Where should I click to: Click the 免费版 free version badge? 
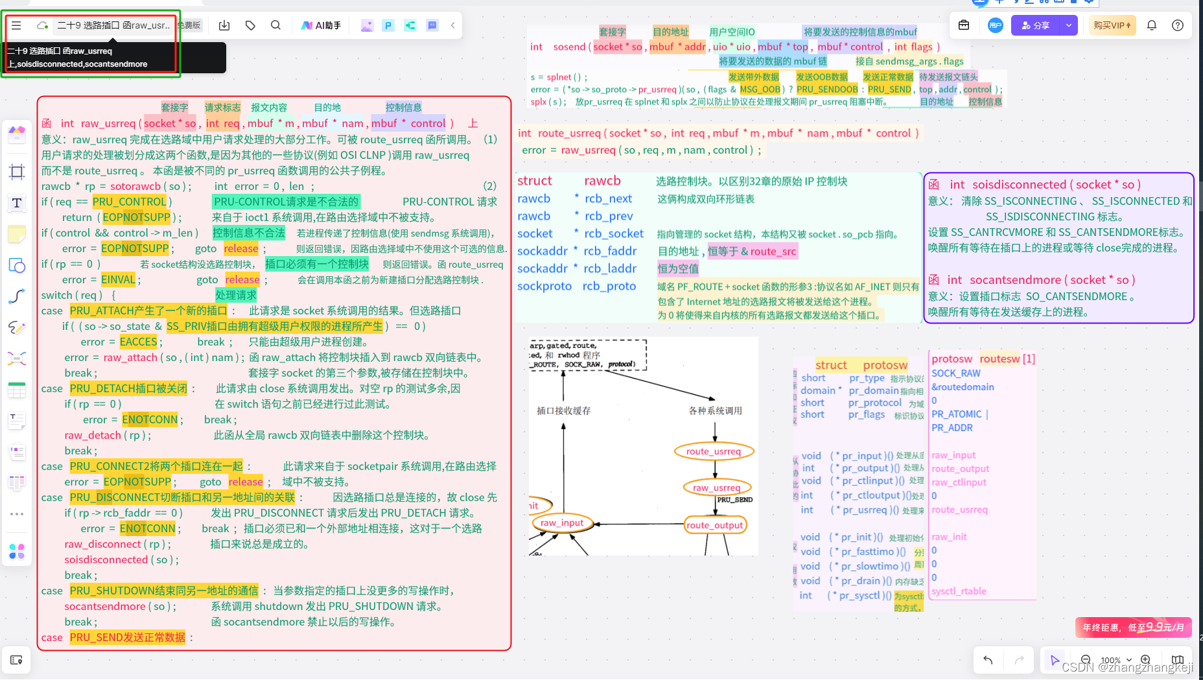pos(189,25)
